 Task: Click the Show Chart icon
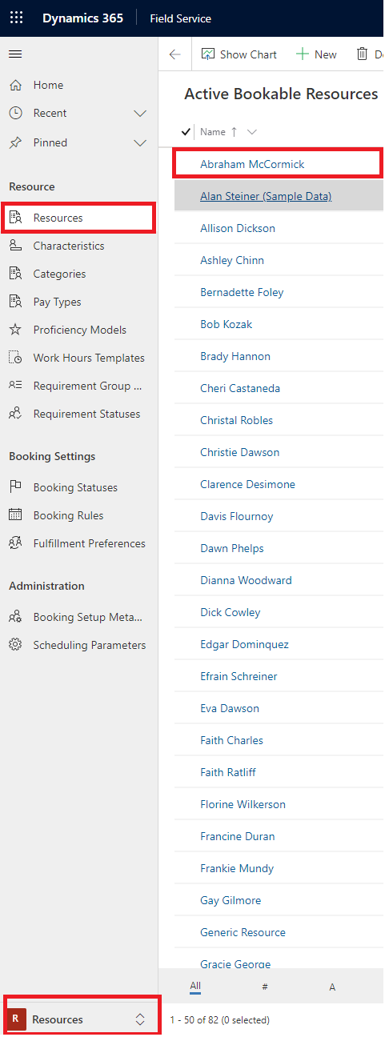[x=208, y=54]
